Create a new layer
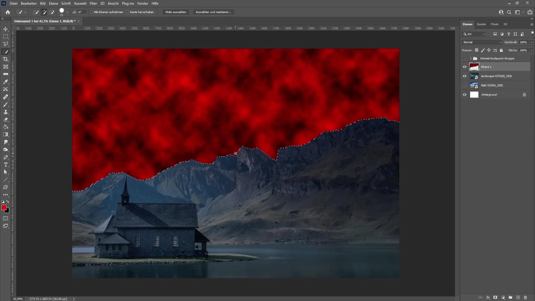Screen dimensions: 535x301 click(518, 297)
